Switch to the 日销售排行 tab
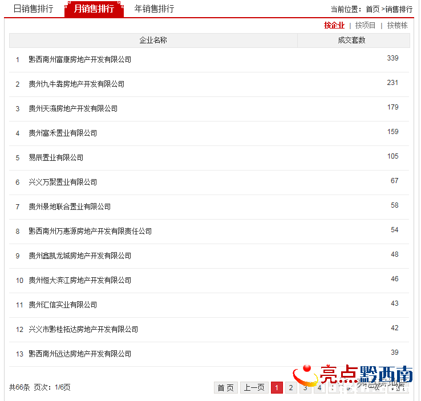The height and width of the screenshot is (401, 421). (x=33, y=9)
